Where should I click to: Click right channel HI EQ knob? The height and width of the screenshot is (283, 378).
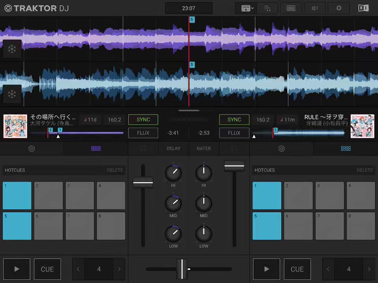[204, 173]
